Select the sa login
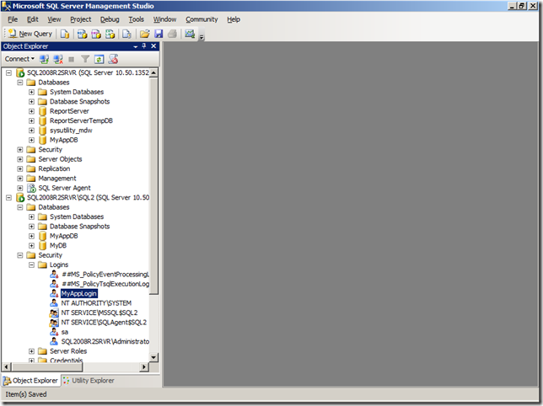Screen dimensions: 543x406 65,332
